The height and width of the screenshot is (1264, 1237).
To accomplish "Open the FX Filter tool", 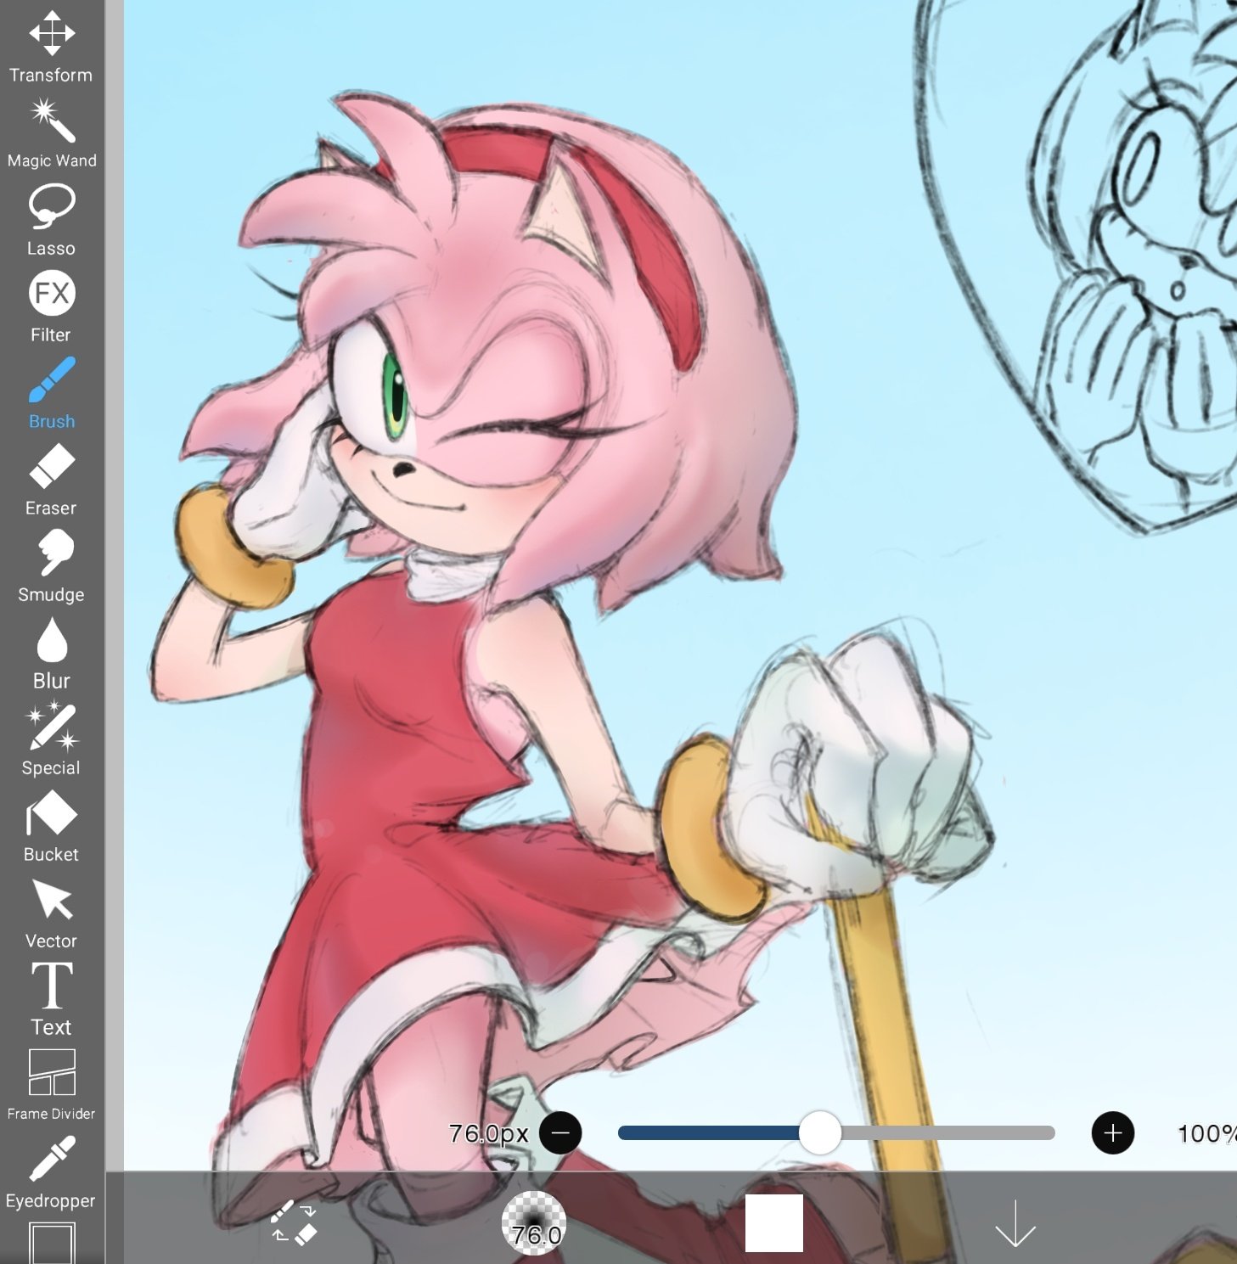I will pos(52,307).
